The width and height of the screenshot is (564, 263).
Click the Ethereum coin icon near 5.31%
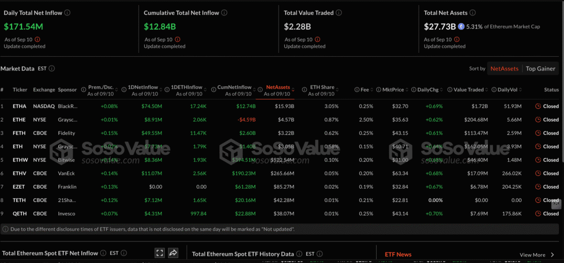(x=462, y=26)
